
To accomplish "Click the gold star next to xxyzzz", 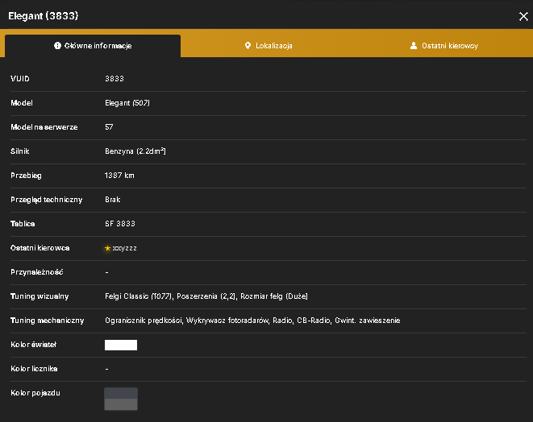I will [x=107, y=248].
